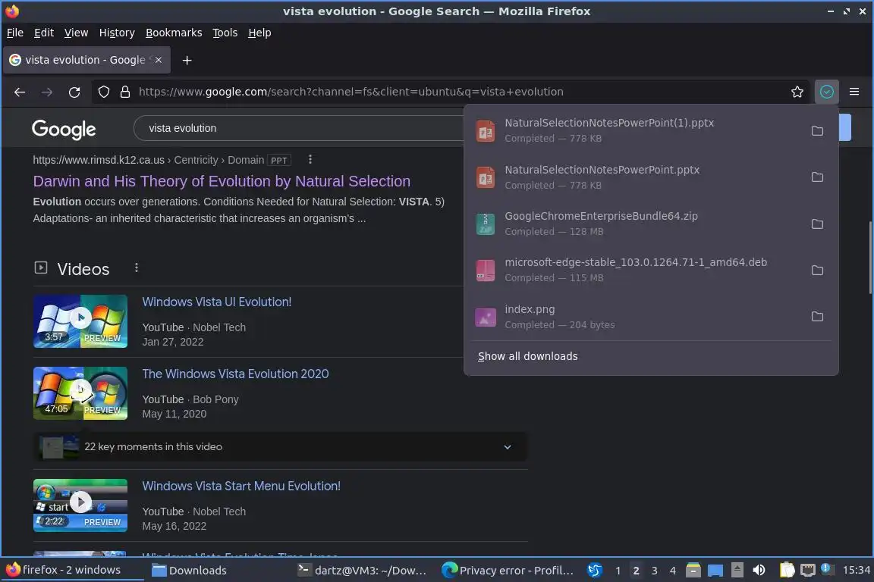Open the Edit menu

[44, 33]
